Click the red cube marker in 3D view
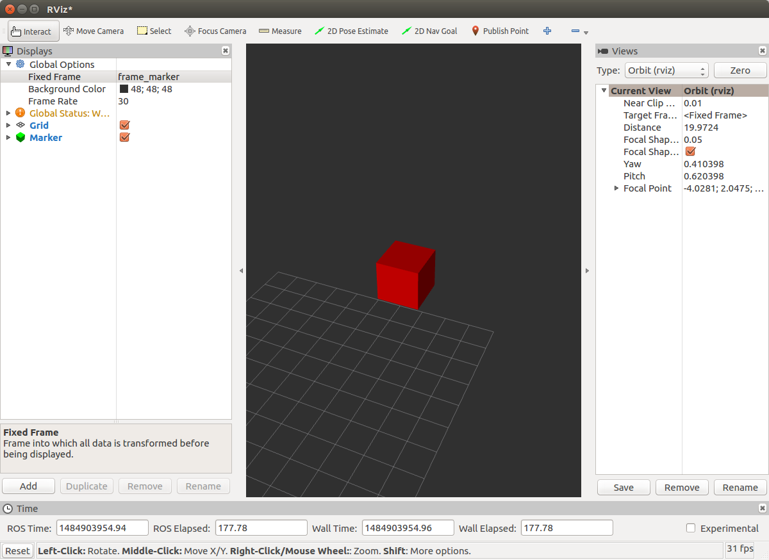769x560 pixels. 405,276
